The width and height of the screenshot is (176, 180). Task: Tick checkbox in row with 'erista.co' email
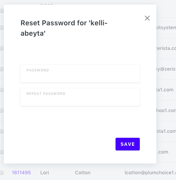2,48
